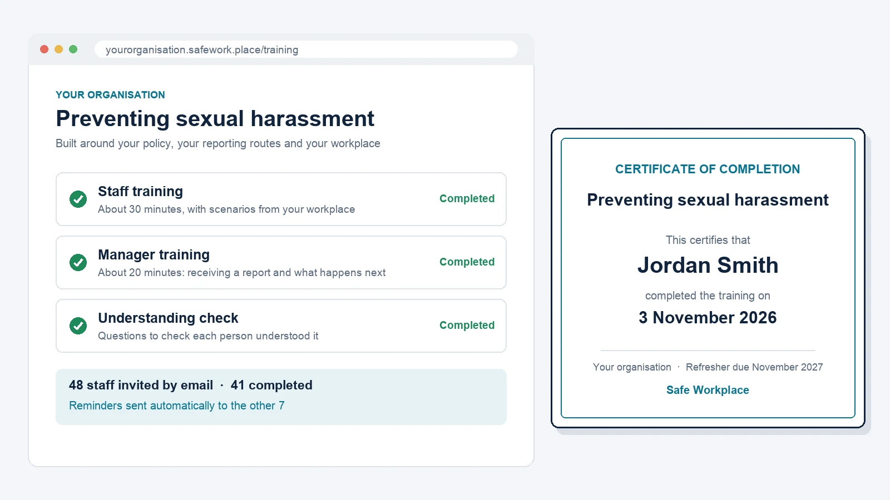
Task: Click 'About 20 minutes: receiving a report' description
Action: (241, 273)
